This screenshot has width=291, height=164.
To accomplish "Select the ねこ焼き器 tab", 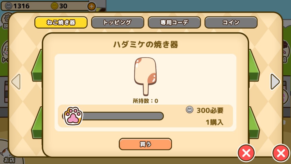I will click(61, 22).
